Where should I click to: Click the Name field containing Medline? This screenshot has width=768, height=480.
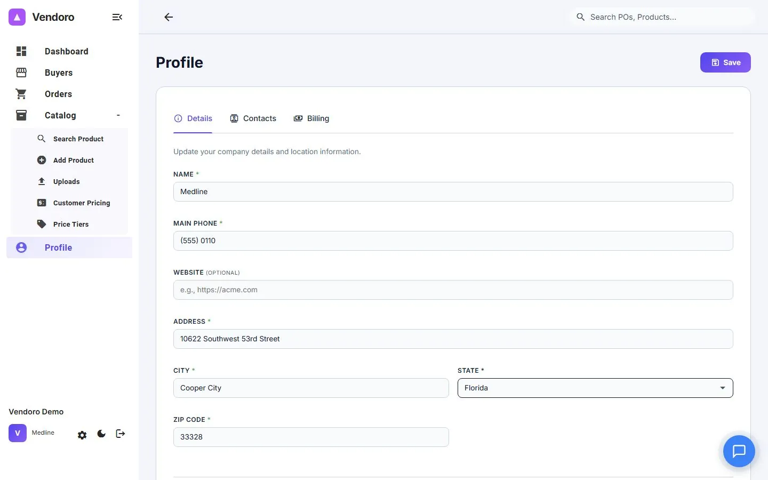point(453,191)
